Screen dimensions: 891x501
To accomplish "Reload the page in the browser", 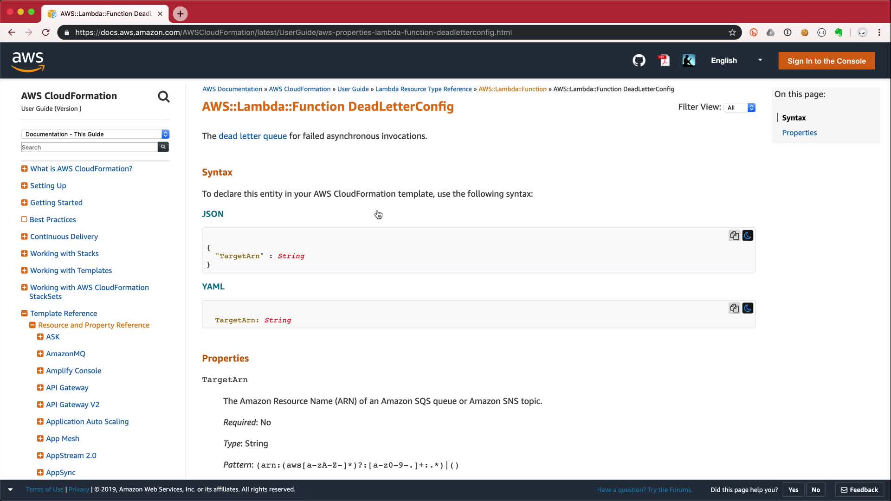I will pyautogui.click(x=45, y=32).
